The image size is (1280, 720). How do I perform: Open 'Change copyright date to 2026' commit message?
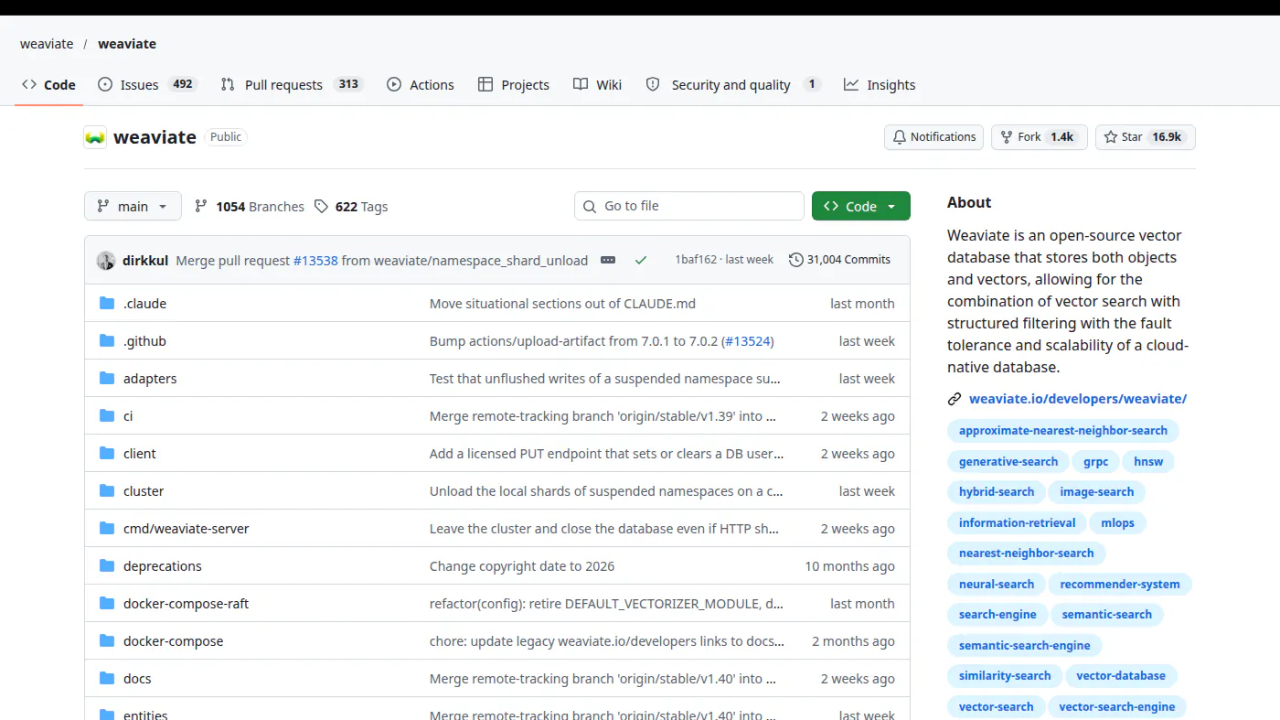(x=522, y=566)
